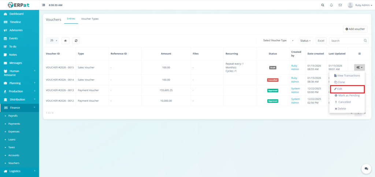Click the Add voucher button

pyautogui.click(x=355, y=29)
